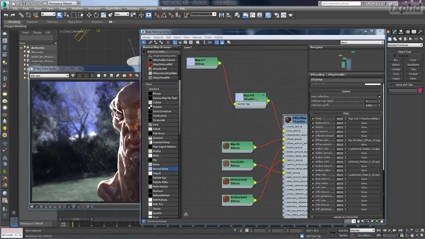
Task: Click the Select by Material magnifier icon
Action: coord(229,42)
